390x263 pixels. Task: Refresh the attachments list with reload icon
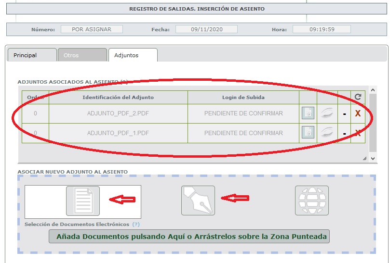tap(358, 97)
